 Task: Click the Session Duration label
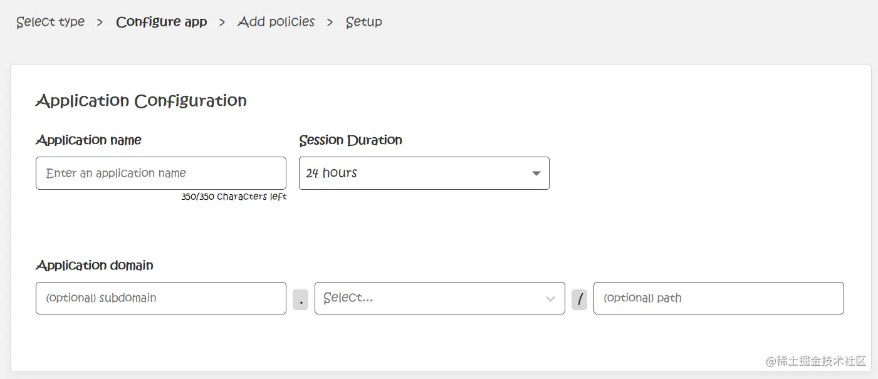coord(350,140)
